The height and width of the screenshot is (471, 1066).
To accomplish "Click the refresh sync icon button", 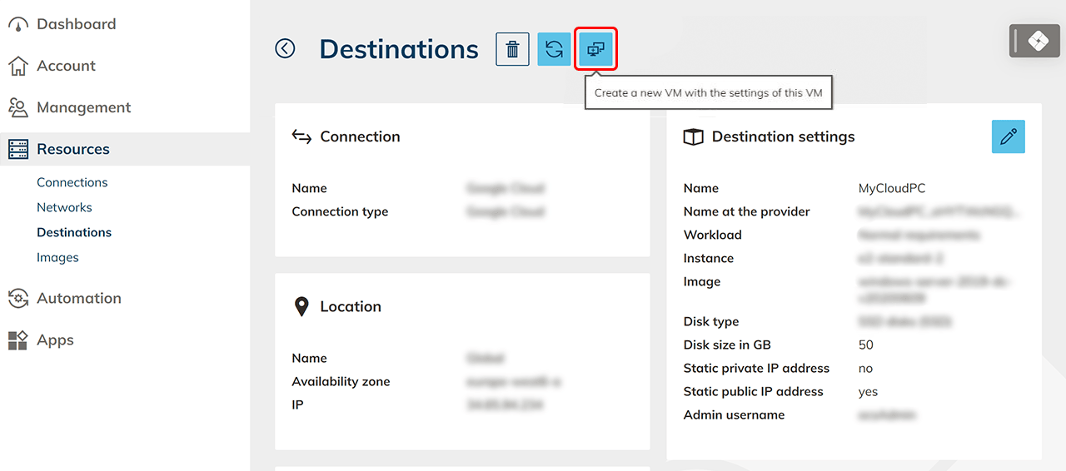I will [554, 50].
